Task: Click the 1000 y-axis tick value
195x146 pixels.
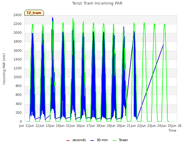Action: [18, 77]
